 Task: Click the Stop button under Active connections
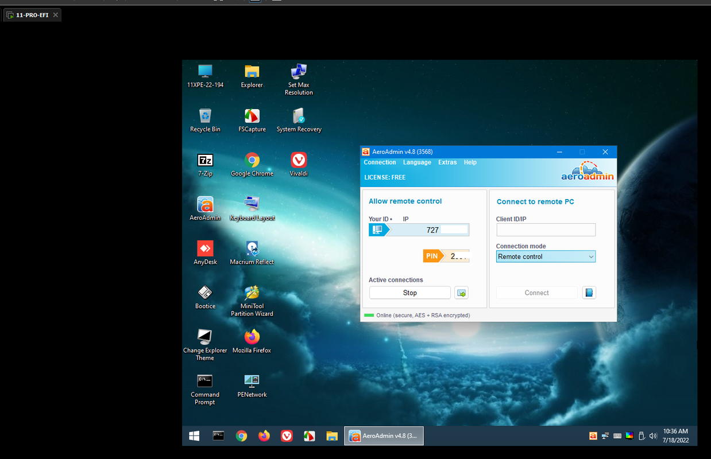(410, 293)
